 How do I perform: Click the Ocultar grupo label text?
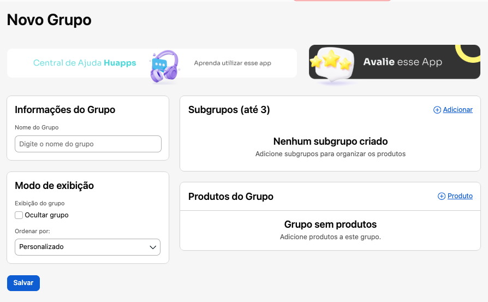point(47,215)
